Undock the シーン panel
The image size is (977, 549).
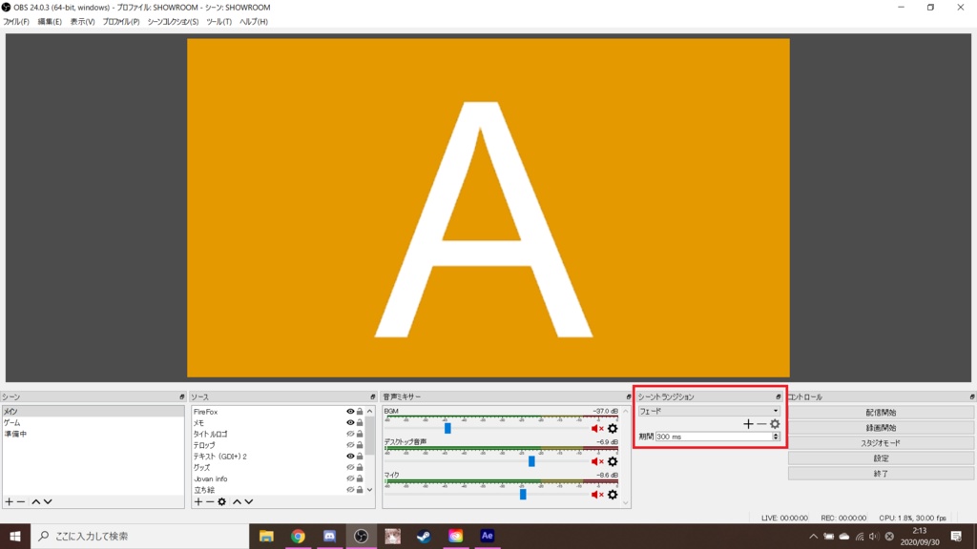[182, 396]
